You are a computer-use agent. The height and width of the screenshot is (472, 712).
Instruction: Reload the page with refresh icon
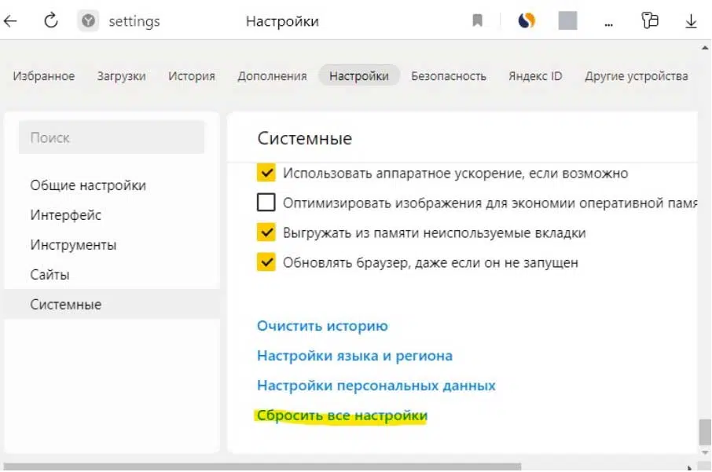[x=51, y=20]
